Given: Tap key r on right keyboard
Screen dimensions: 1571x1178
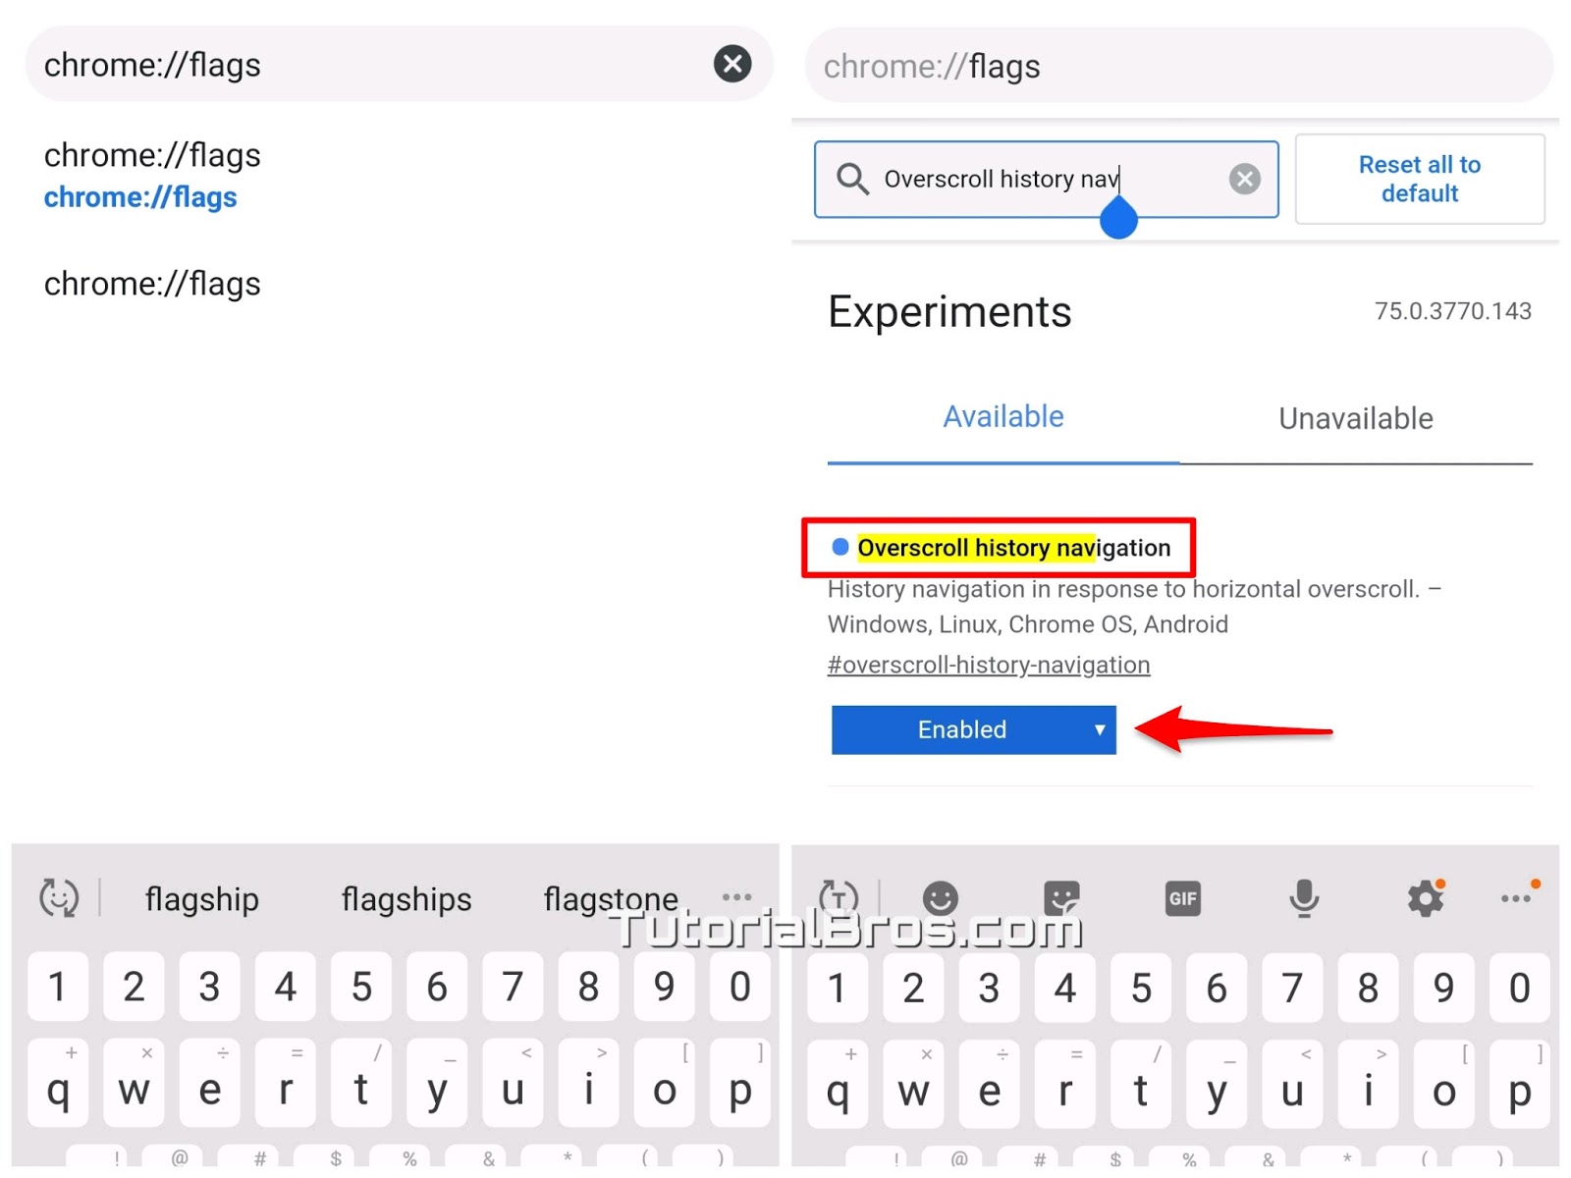Looking at the screenshot, I should tap(1064, 1085).
